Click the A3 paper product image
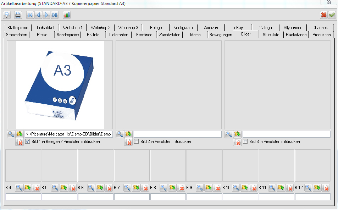This screenshot has width=338, height=210. click(60, 85)
